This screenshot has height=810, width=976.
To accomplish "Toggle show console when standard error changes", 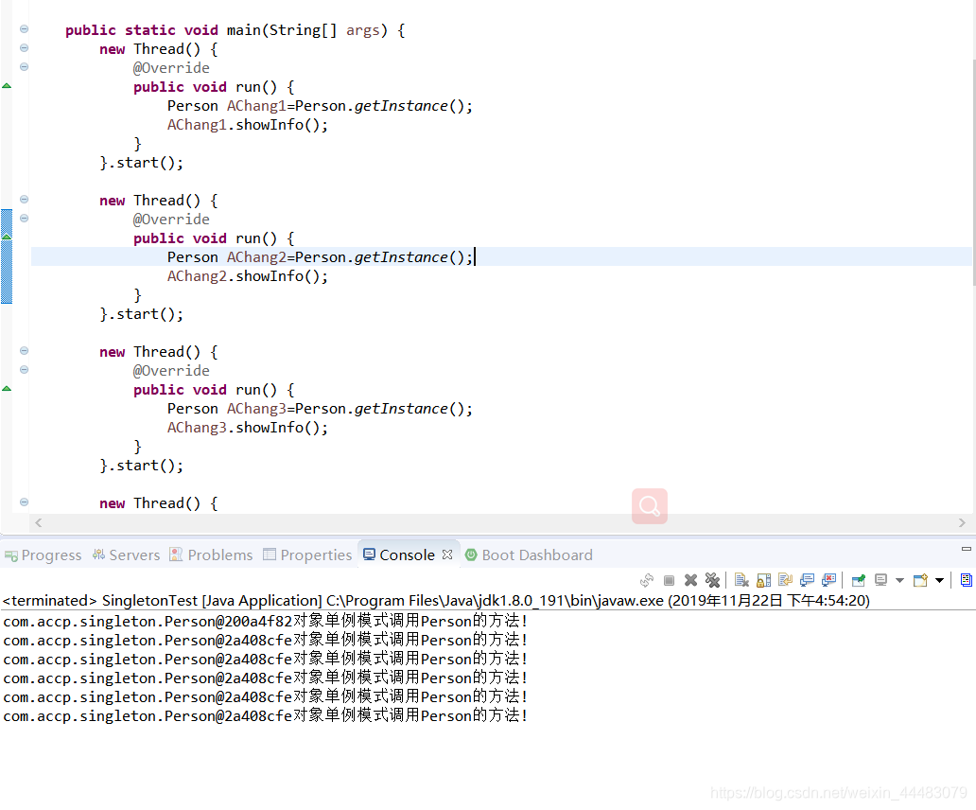I will [x=829, y=580].
